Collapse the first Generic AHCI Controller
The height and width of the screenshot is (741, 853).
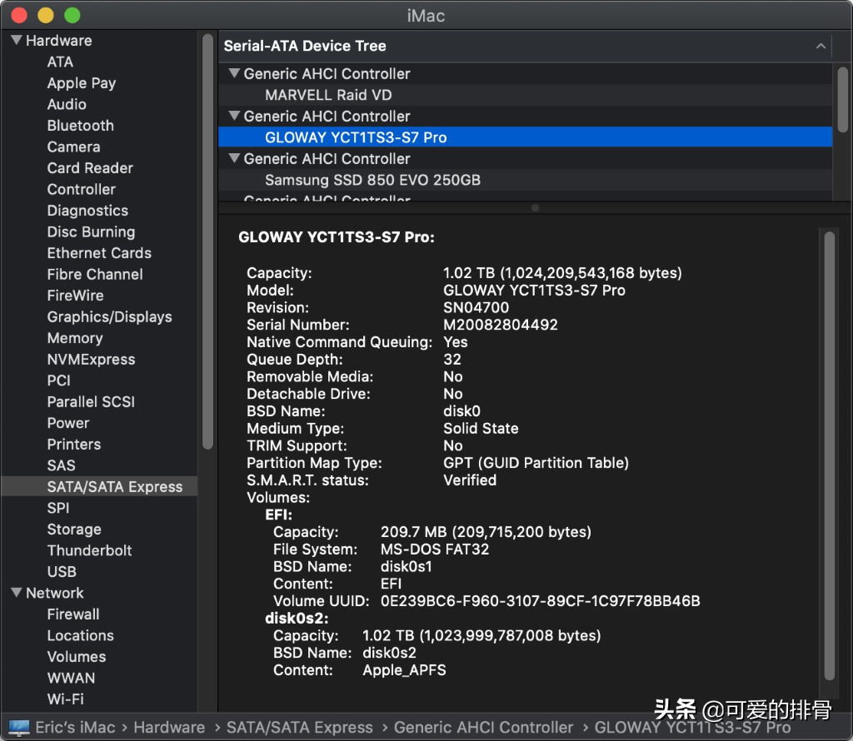click(234, 73)
